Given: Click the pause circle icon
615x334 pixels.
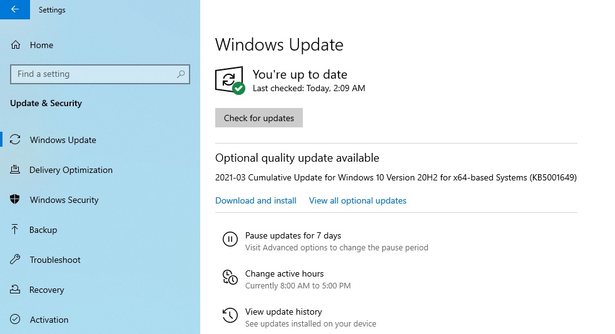Looking at the screenshot, I should (230, 239).
